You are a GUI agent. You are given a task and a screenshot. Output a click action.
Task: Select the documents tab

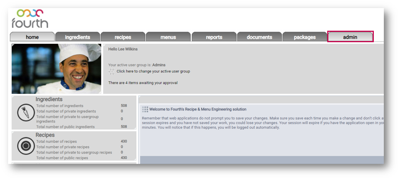259,37
